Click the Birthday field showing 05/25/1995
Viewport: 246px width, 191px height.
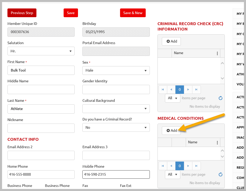(x=116, y=32)
